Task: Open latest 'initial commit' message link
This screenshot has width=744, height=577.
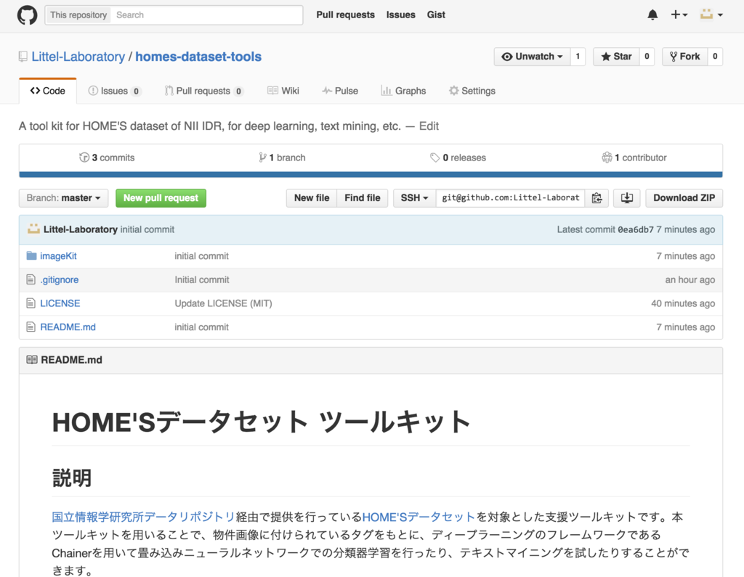Action: [147, 229]
